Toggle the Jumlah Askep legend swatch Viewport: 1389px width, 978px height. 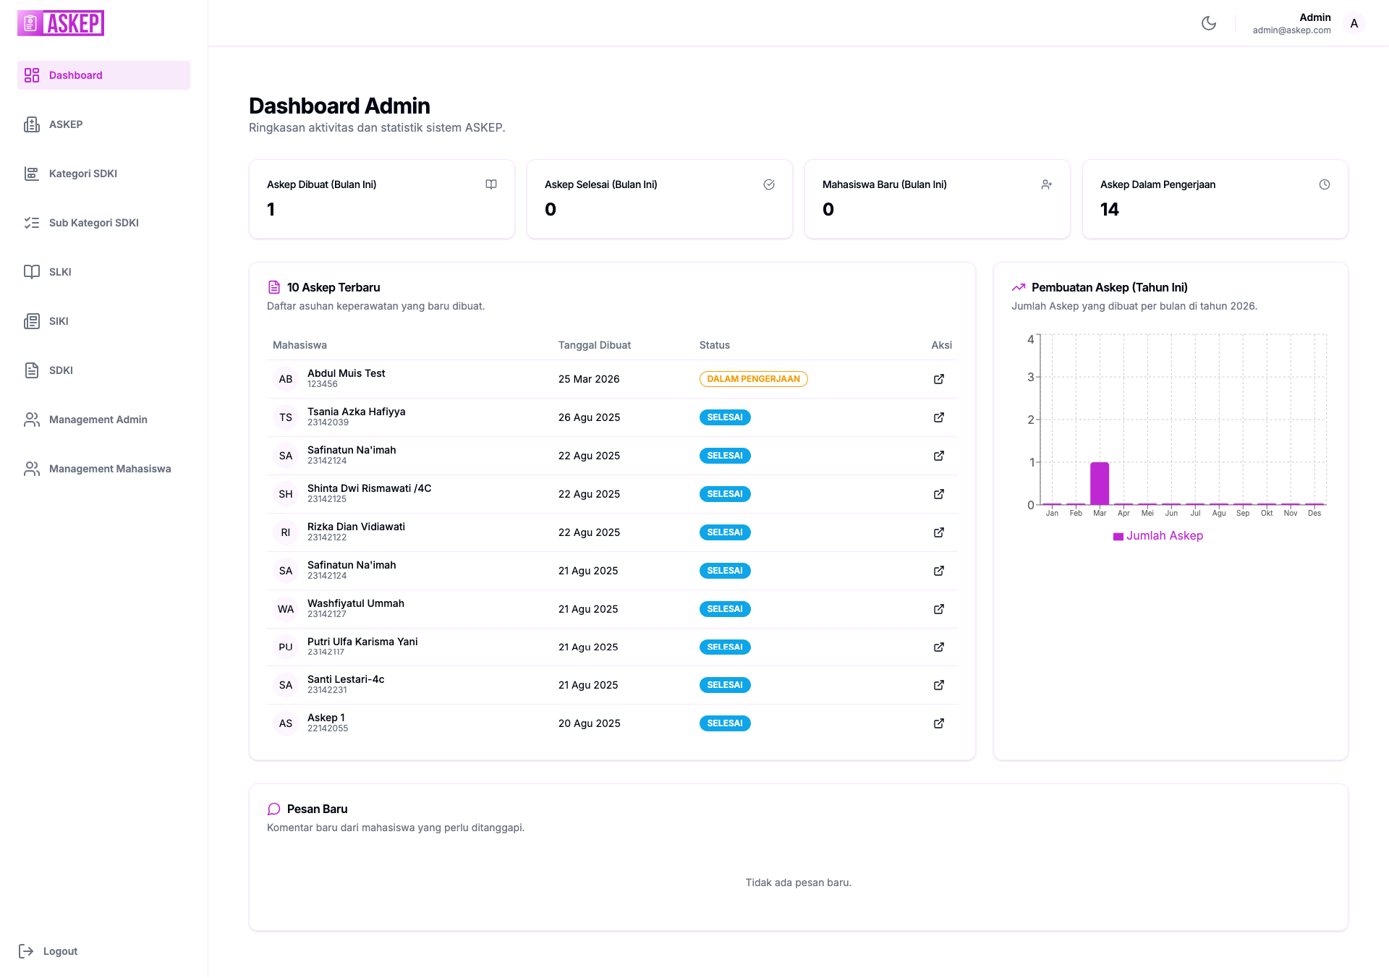click(x=1118, y=536)
